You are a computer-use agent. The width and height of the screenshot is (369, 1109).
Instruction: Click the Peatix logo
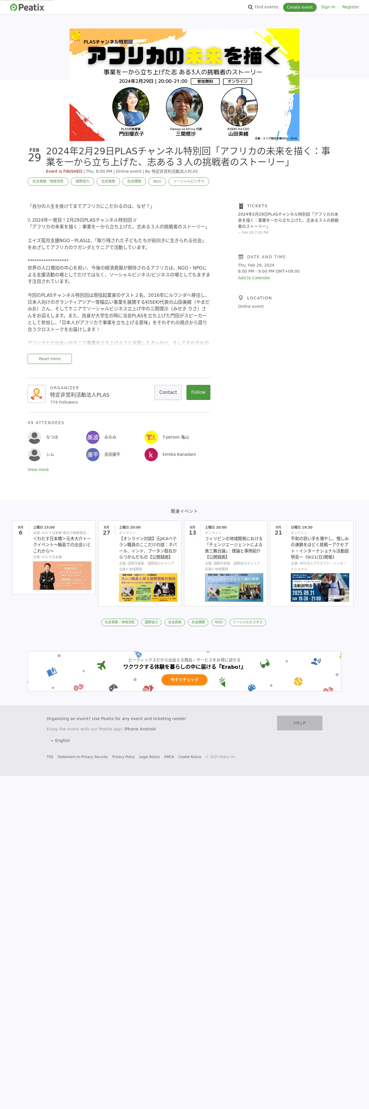click(x=27, y=7)
